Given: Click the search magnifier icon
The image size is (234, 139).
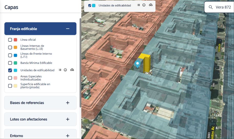Looking at the screenshot, I should pos(210,7).
